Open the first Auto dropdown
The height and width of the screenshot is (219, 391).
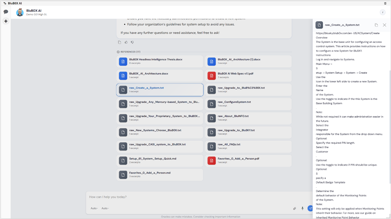[x=94, y=208]
